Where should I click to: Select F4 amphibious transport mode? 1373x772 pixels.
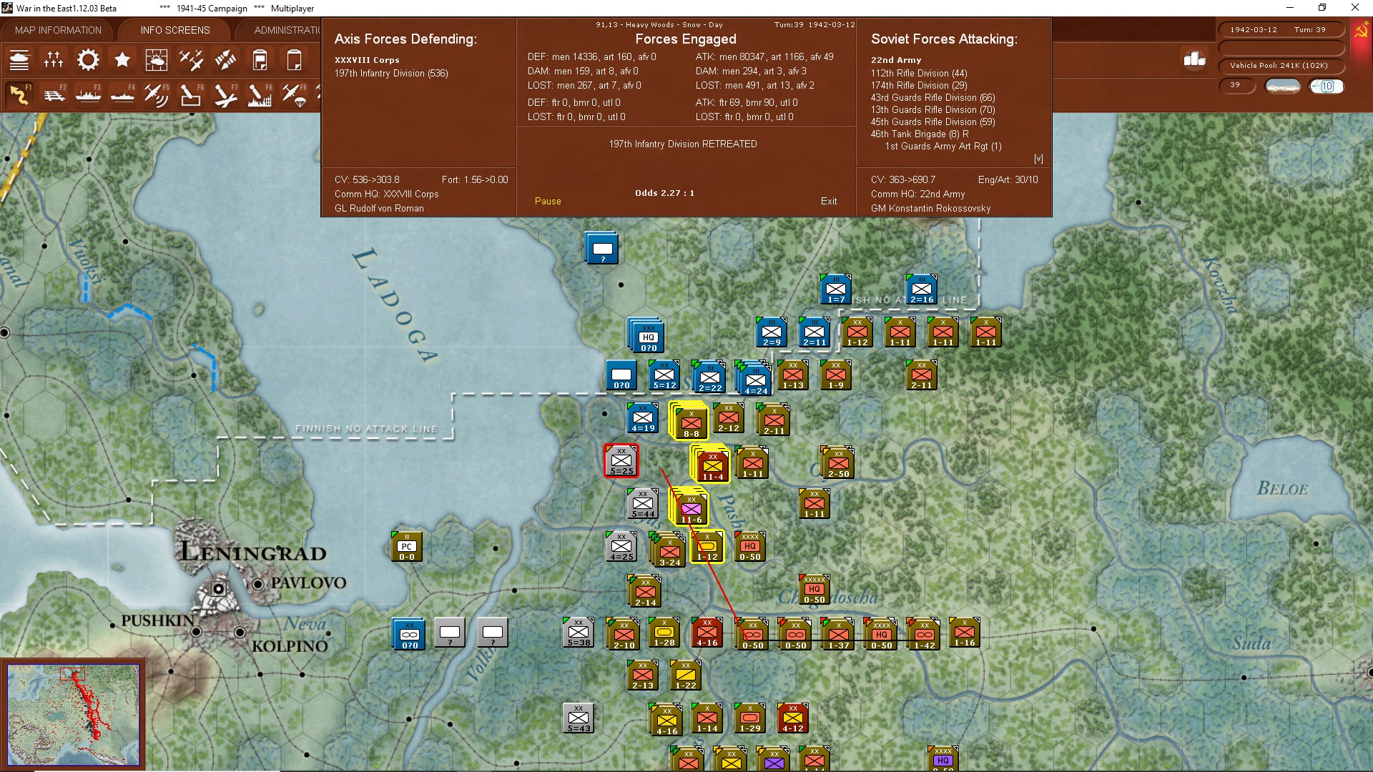[x=122, y=94]
